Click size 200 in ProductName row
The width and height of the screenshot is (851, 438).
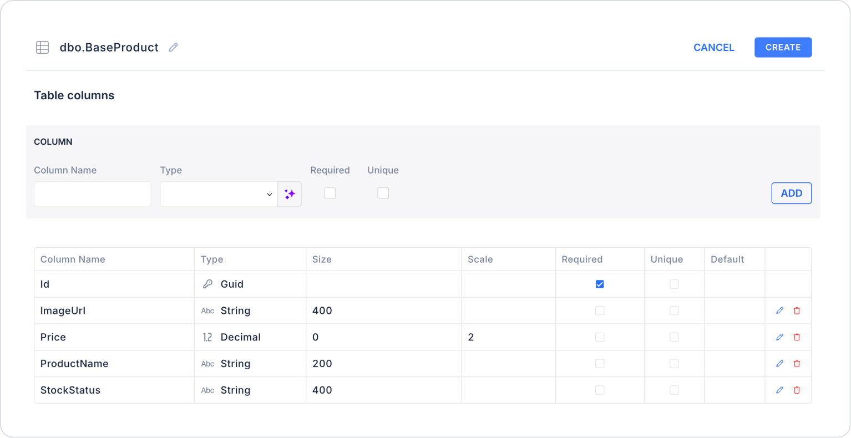pos(322,364)
